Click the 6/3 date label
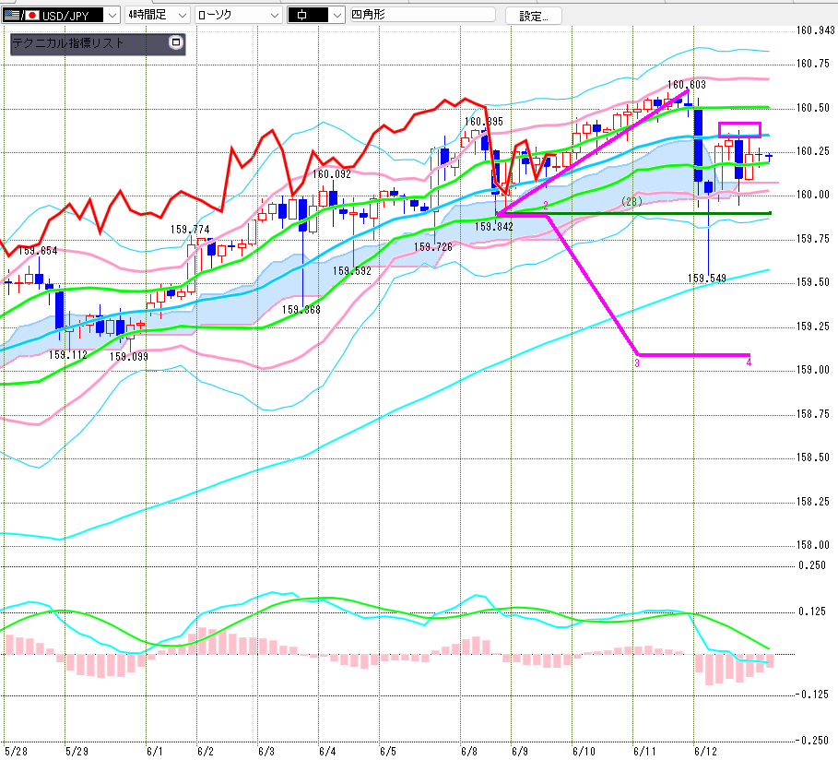 point(266,752)
